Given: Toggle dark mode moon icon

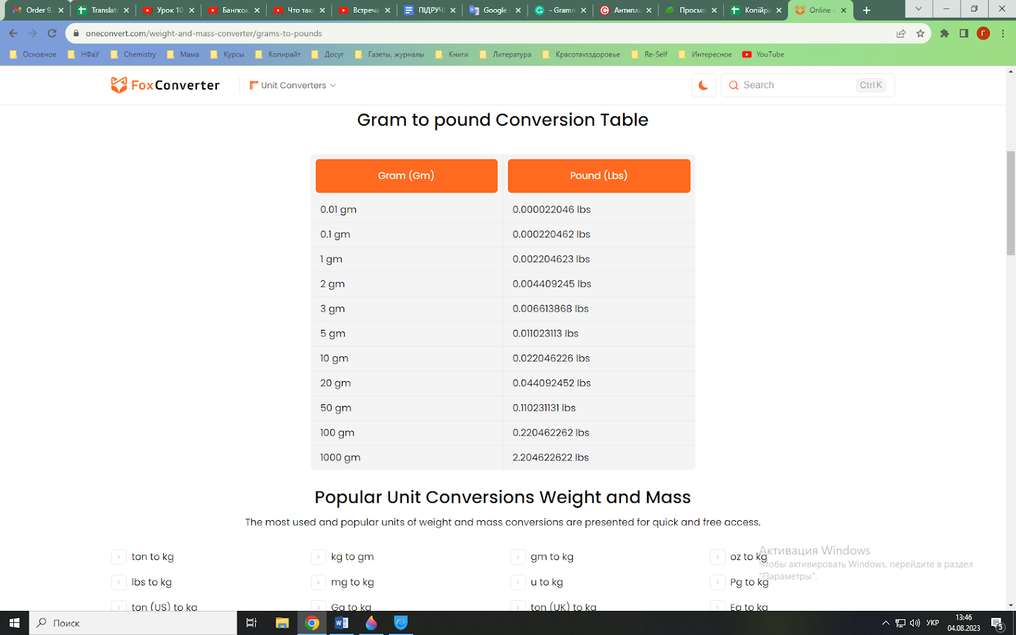Looking at the screenshot, I should click(x=704, y=85).
